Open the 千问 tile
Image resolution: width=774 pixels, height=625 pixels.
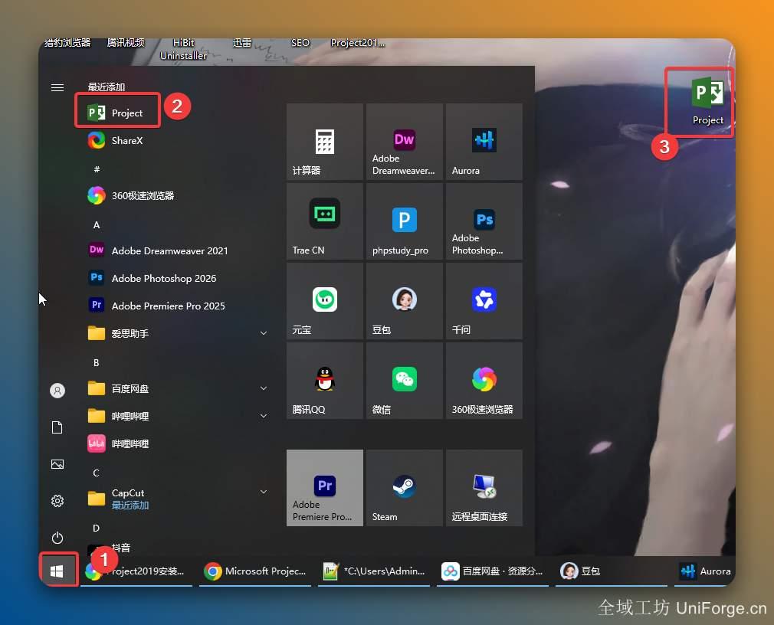click(x=484, y=301)
